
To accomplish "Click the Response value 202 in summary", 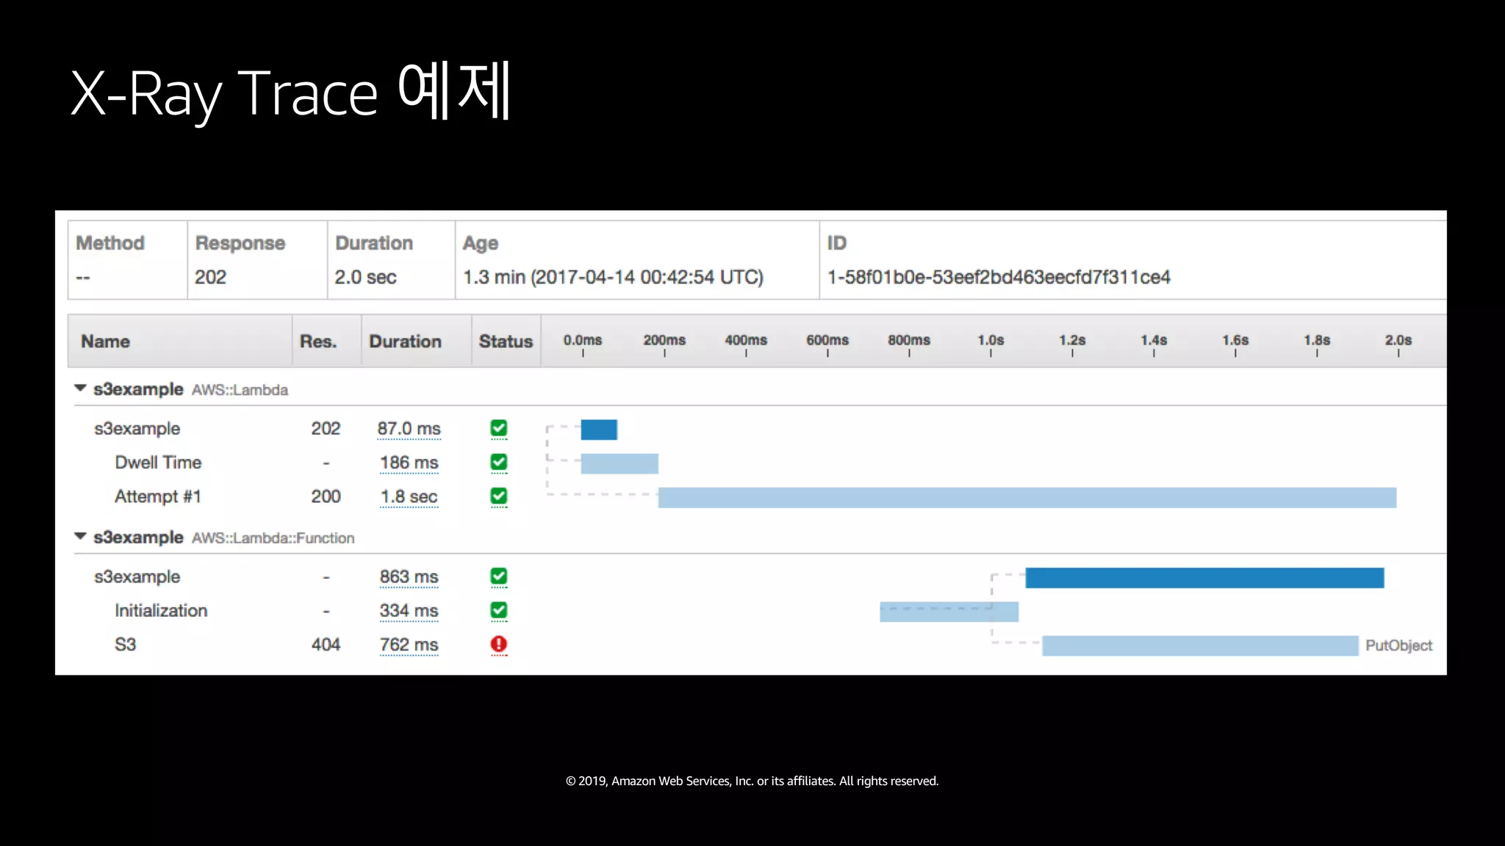I will (x=210, y=278).
